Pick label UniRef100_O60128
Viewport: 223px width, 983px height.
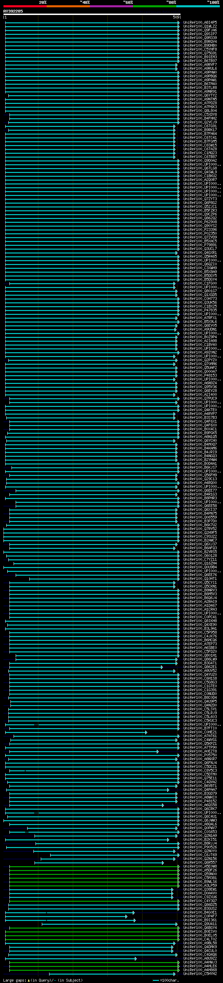(x=200, y=555)
